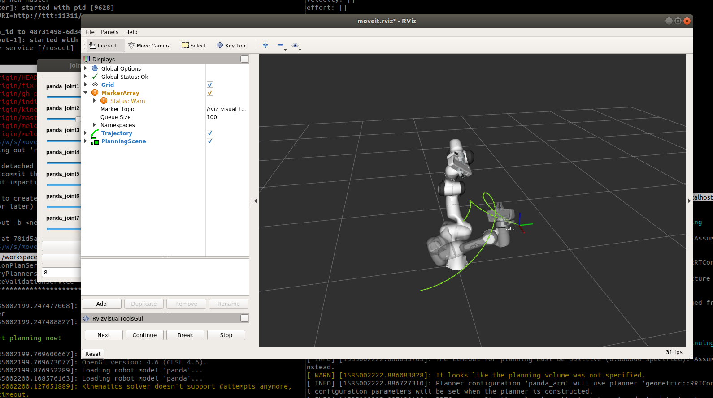The height and width of the screenshot is (398, 713).
Task: Open the eye options icon in toolbar
Action: click(295, 45)
